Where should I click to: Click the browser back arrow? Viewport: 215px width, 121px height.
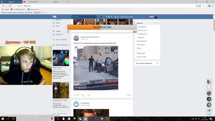pyautogui.click(x=4, y=6)
